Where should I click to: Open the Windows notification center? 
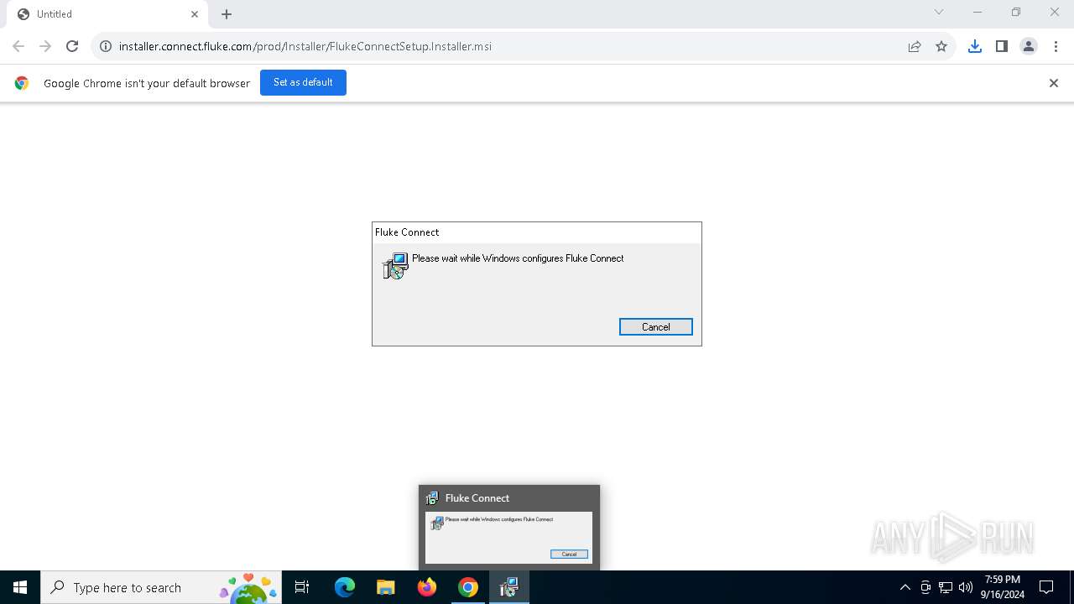point(1046,587)
